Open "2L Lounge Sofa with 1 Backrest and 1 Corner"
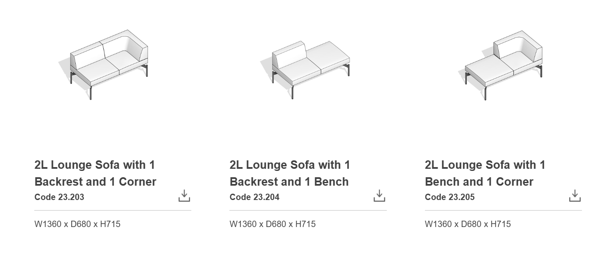Image resolution: width=612 pixels, height=265 pixels. click(x=95, y=173)
